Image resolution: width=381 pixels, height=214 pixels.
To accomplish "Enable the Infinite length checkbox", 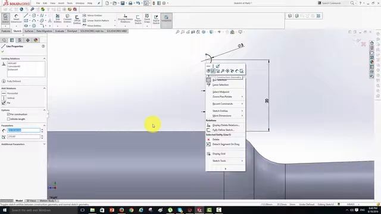I will click(8, 119).
